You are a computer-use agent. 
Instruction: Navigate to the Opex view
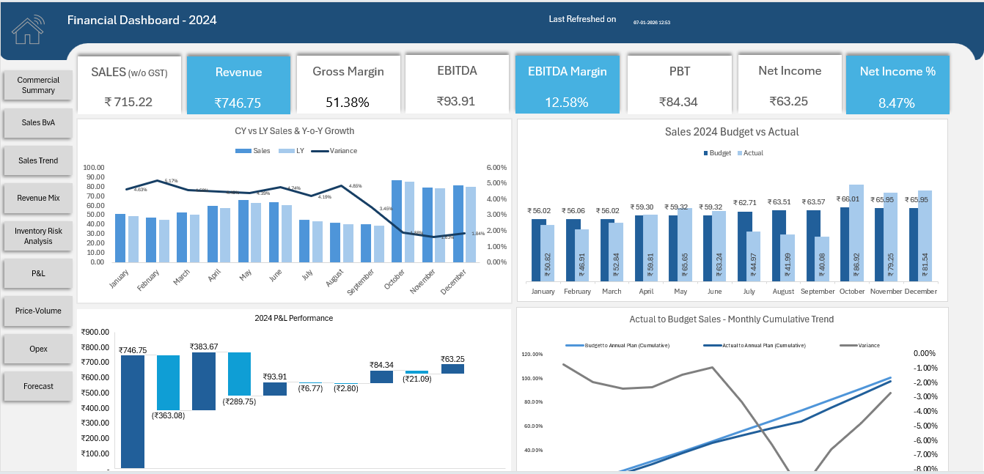tap(37, 348)
